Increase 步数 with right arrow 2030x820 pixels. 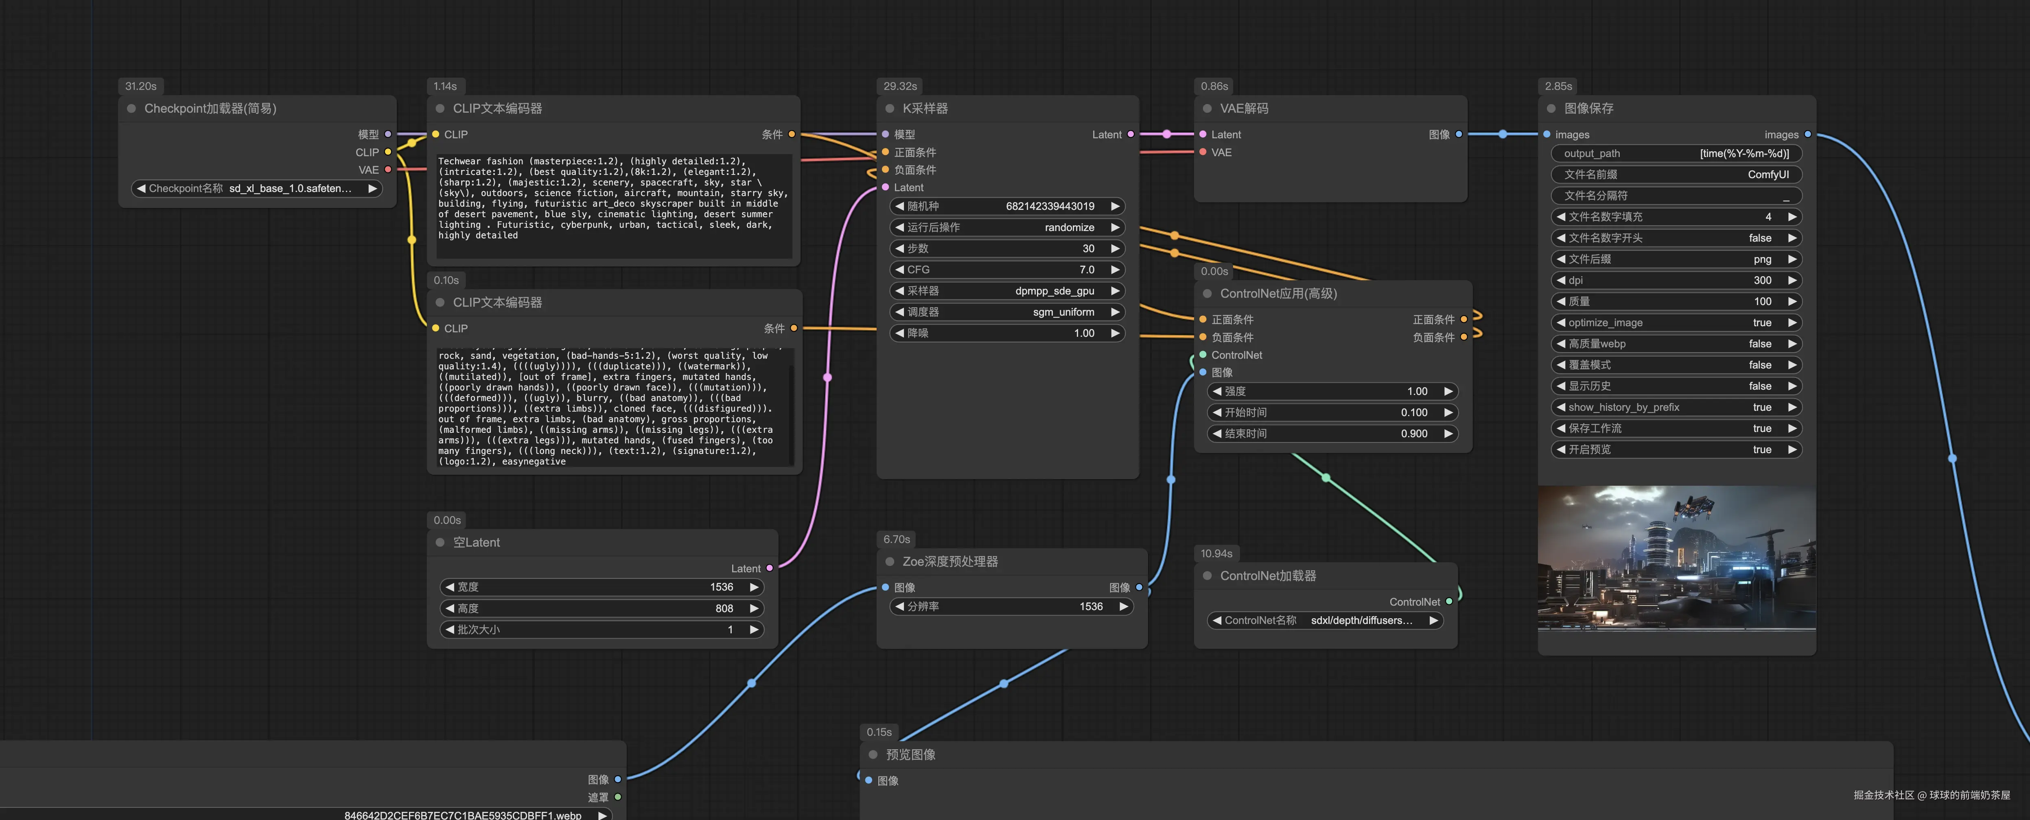point(1115,248)
